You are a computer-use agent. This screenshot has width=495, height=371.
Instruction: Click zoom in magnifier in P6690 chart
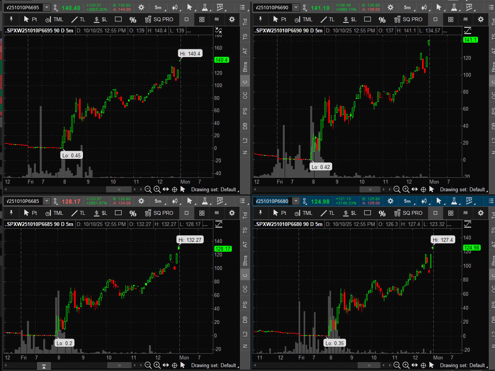point(406,189)
